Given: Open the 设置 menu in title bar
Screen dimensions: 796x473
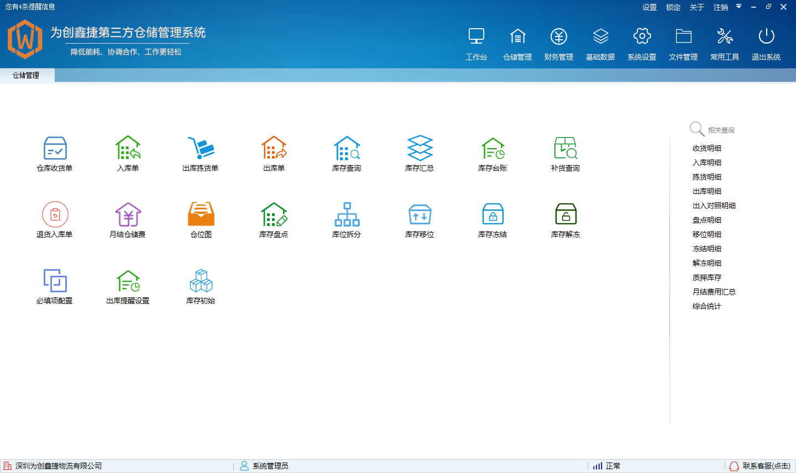Looking at the screenshot, I should (650, 7).
